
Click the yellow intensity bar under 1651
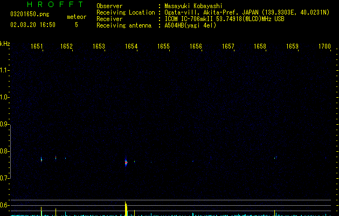[41, 211]
